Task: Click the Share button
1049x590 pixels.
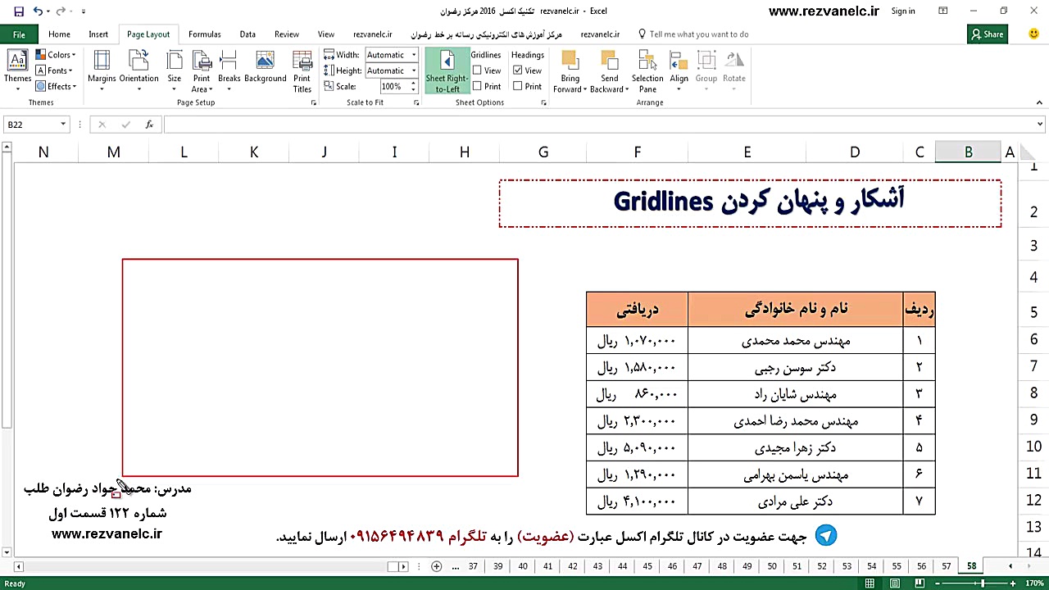Action: coord(988,34)
